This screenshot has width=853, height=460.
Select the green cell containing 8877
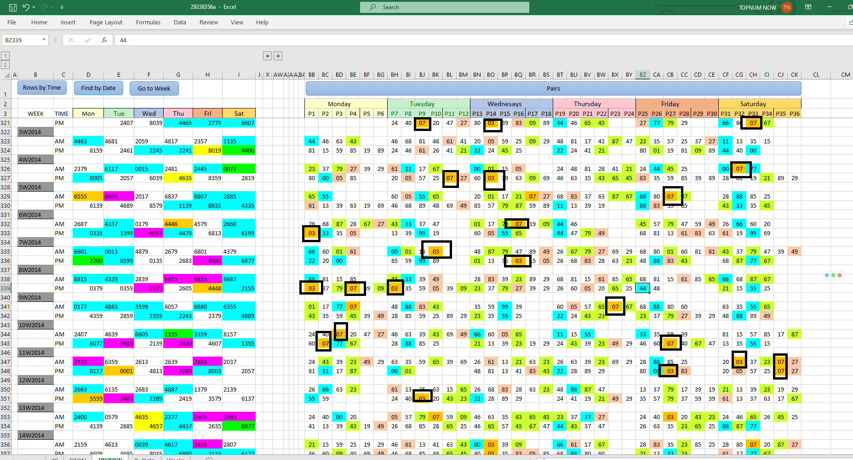tap(239, 426)
